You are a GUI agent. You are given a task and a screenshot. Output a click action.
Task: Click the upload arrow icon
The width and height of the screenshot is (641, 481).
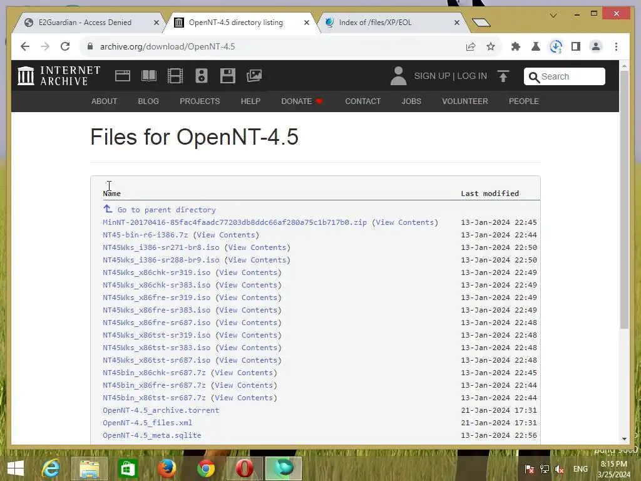tap(503, 76)
